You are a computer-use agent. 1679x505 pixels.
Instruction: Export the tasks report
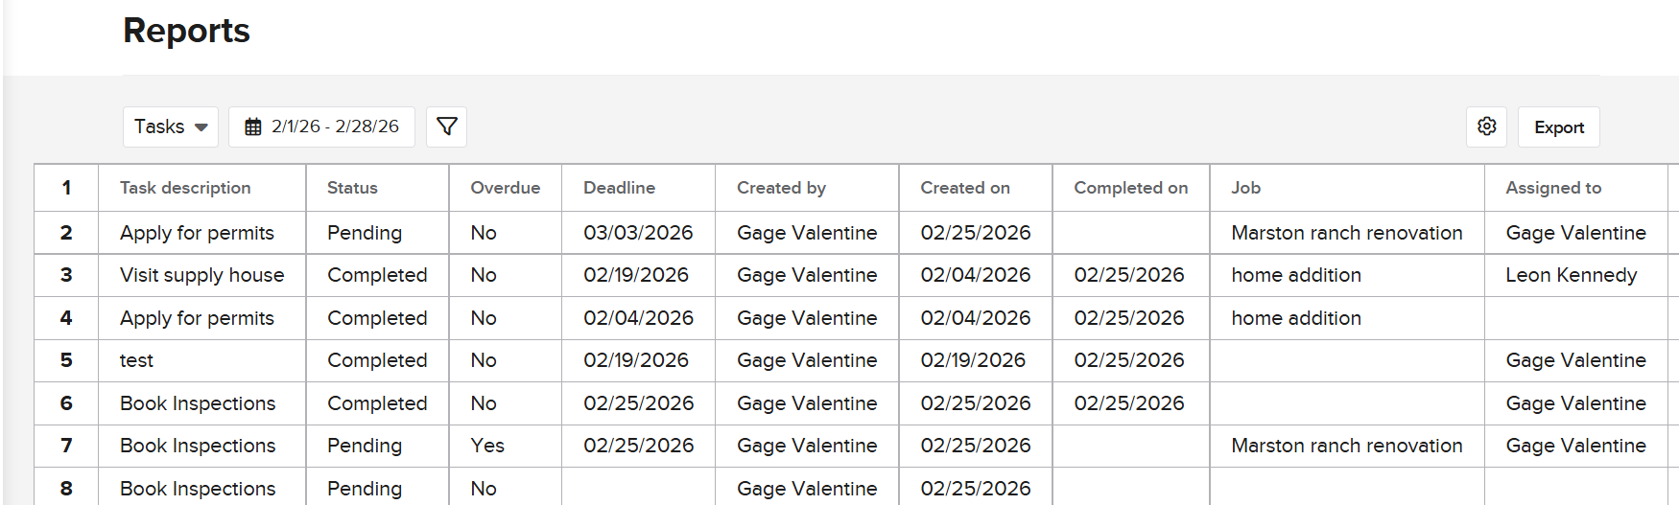tap(1558, 127)
